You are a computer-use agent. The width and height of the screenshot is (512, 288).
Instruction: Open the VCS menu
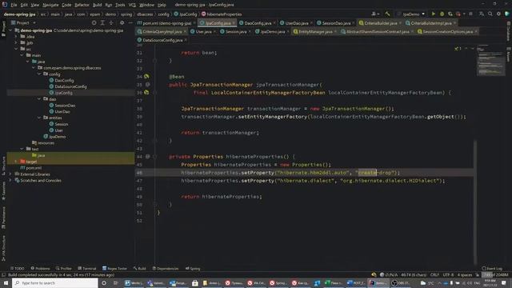pos(132,5)
